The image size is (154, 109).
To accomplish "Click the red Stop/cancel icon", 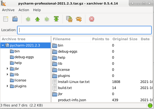I will pyautogui.click(x=92, y=19).
